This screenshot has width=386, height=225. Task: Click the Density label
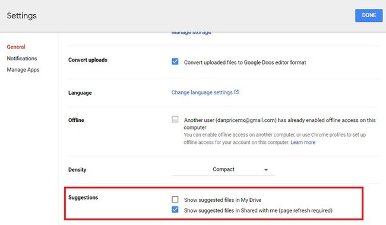(x=77, y=169)
